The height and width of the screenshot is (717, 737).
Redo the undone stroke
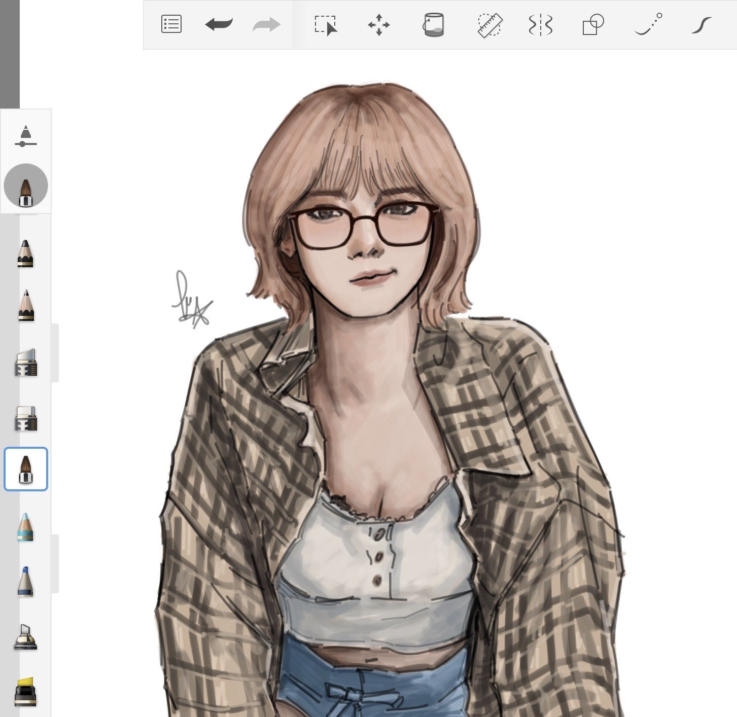pyautogui.click(x=266, y=24)
